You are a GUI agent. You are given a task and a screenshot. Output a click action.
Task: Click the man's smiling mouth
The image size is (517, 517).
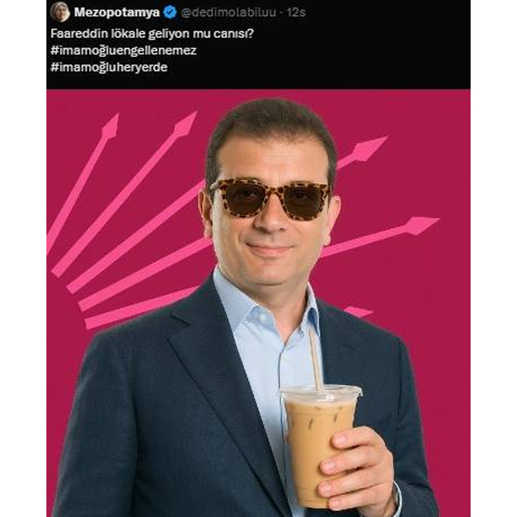coord(268,248)
